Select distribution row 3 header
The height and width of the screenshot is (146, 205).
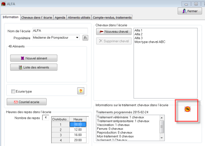(x=60, y=135)
